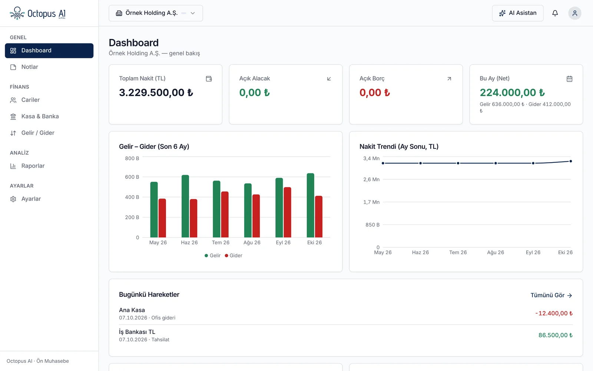
Task: Click the Gelir – Gider (Son 6 Ay) title
Action: tap(154, 147)
